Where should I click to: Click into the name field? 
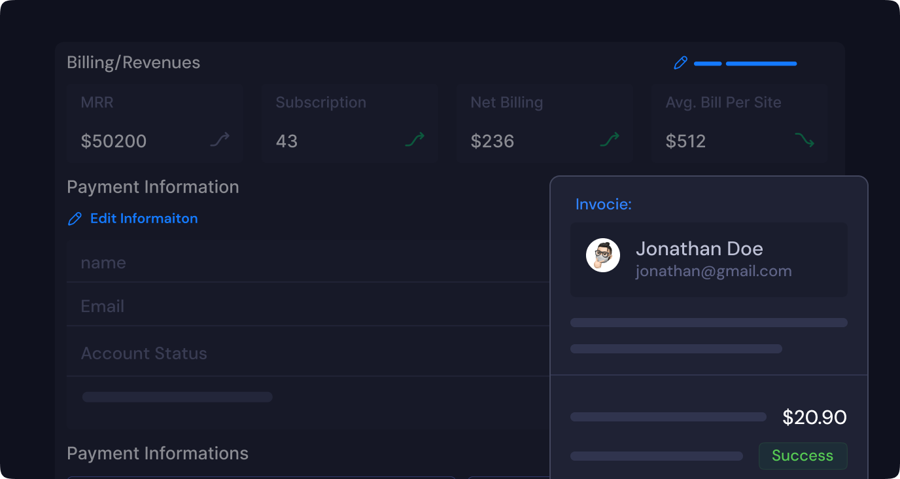[x=307, y=262]
